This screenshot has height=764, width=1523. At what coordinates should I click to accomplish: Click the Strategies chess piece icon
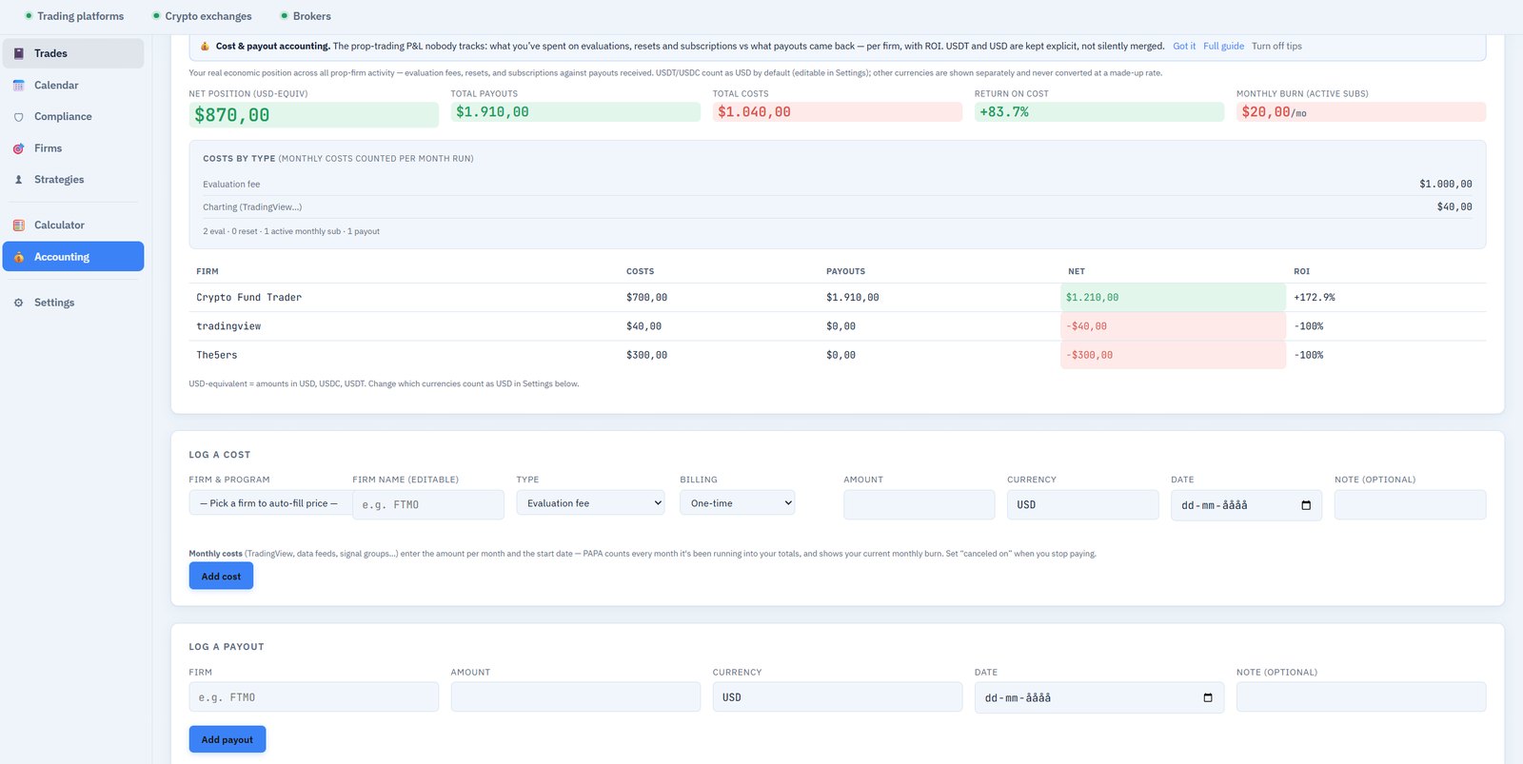pyautogui.click(x=18, y=180)
